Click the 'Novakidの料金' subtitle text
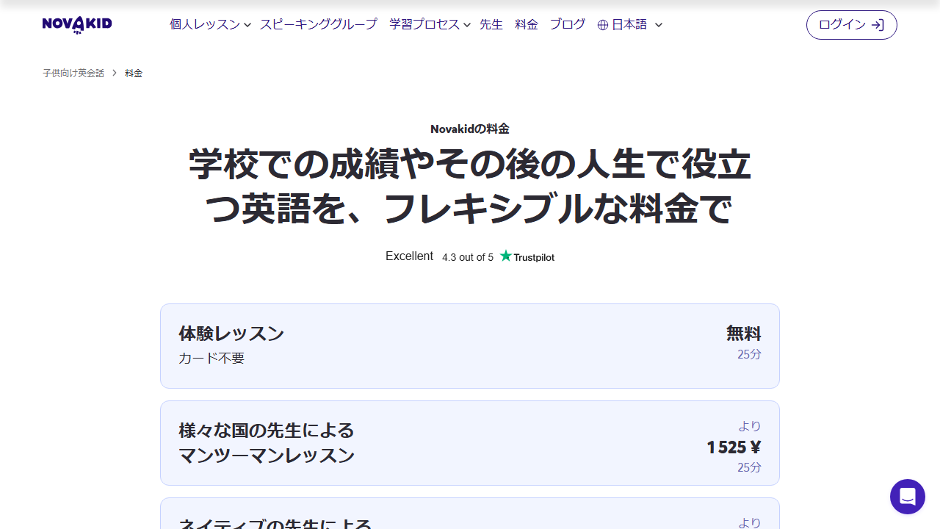The height and width of the screenshot is (529, 940). click(470, 129)
